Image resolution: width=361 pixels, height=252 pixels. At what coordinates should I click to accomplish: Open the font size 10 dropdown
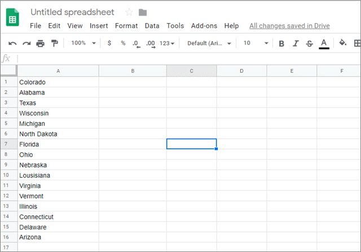(256, 43)
